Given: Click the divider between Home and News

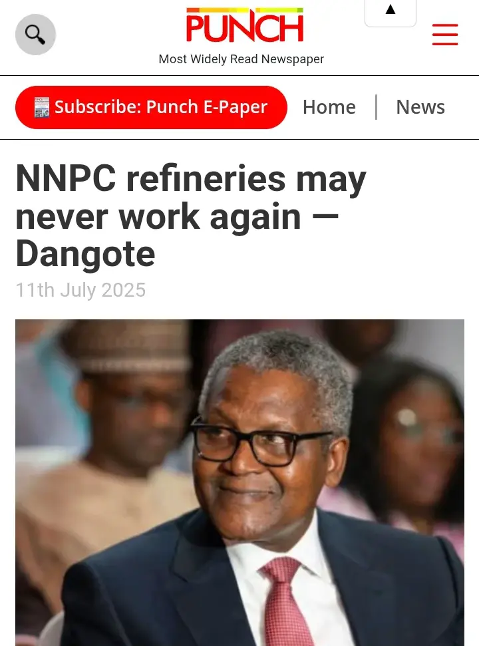Looking at the screenshot, I should point(376,107).
